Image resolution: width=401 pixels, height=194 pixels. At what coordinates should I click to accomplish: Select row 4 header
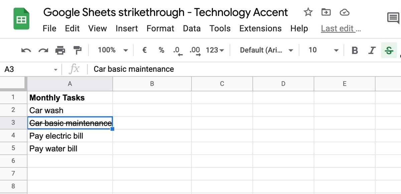[x=13, y=136]
